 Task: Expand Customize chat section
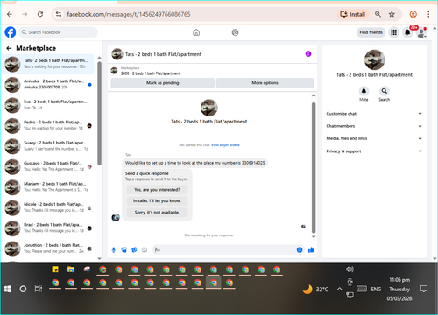374,114
